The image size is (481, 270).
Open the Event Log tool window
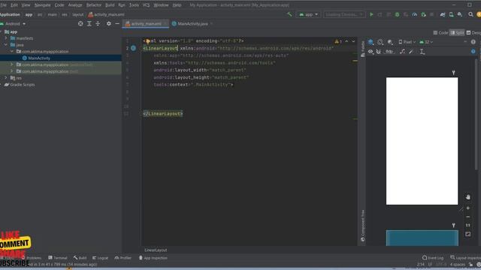tap(433, 258)
